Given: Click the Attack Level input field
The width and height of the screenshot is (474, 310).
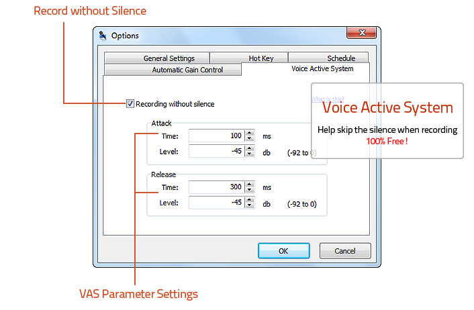Looking at the screenshot, I should (216, 151).
